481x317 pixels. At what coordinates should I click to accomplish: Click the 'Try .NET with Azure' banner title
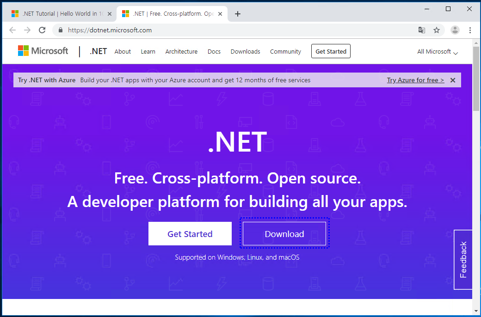point(47,80)
